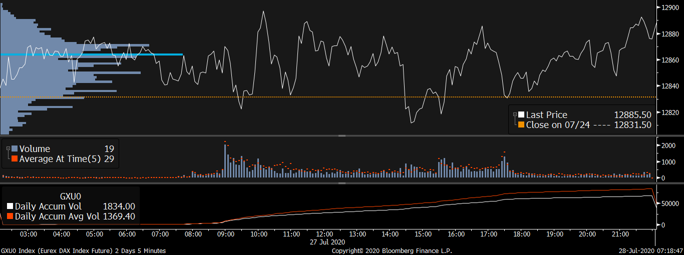Click the 12880 price axis label

point(671,34)
